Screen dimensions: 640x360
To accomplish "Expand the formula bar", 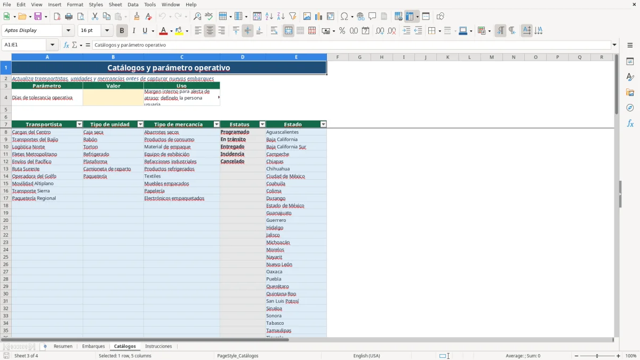I will [614, 45].
